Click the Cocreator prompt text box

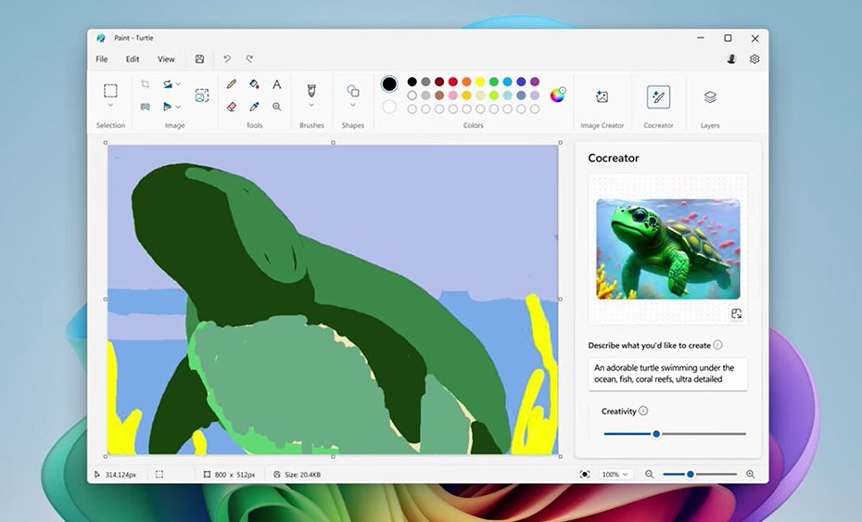click(x=667, y=374)
